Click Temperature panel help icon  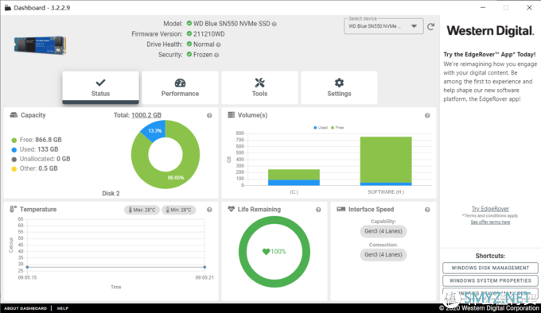coord(209,210)
